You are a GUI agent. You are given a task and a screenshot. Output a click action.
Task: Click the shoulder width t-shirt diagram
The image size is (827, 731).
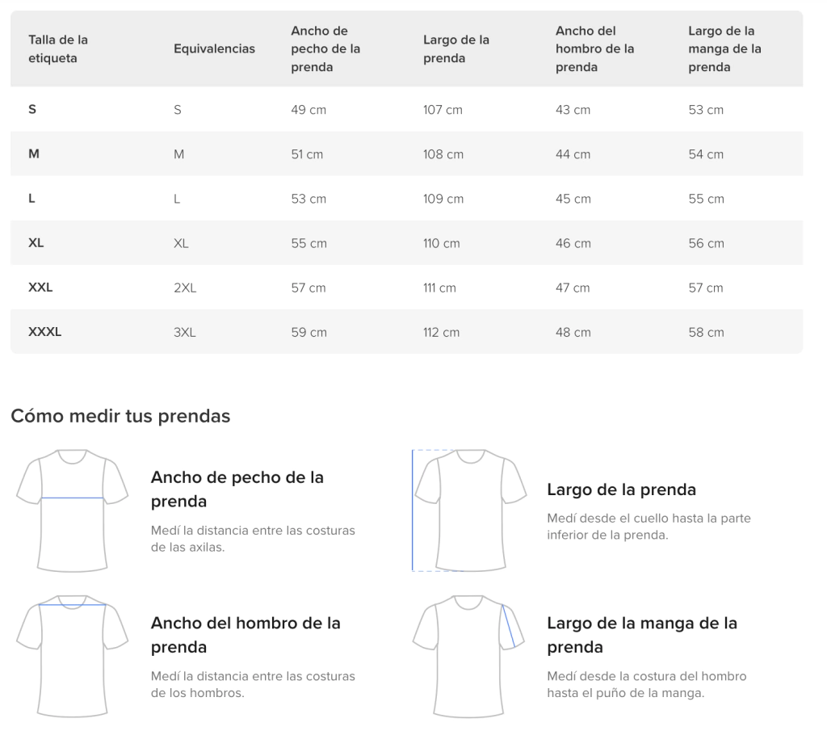(73, 655)
